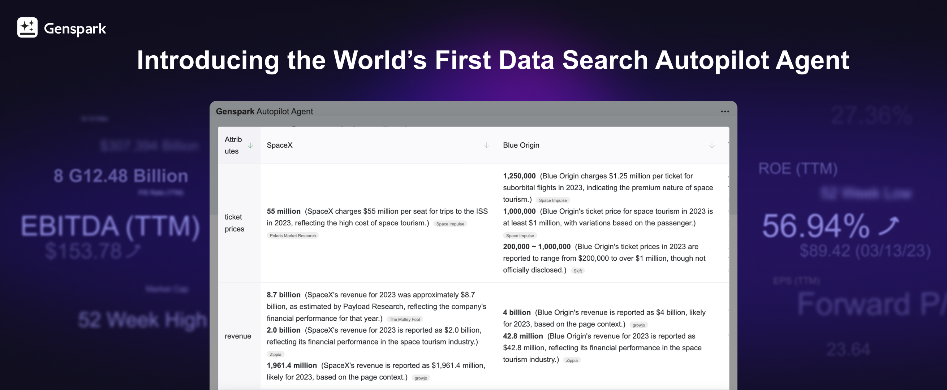
Task: Open the growjo tag under SpaceX revenue
Action: (420, 377)
